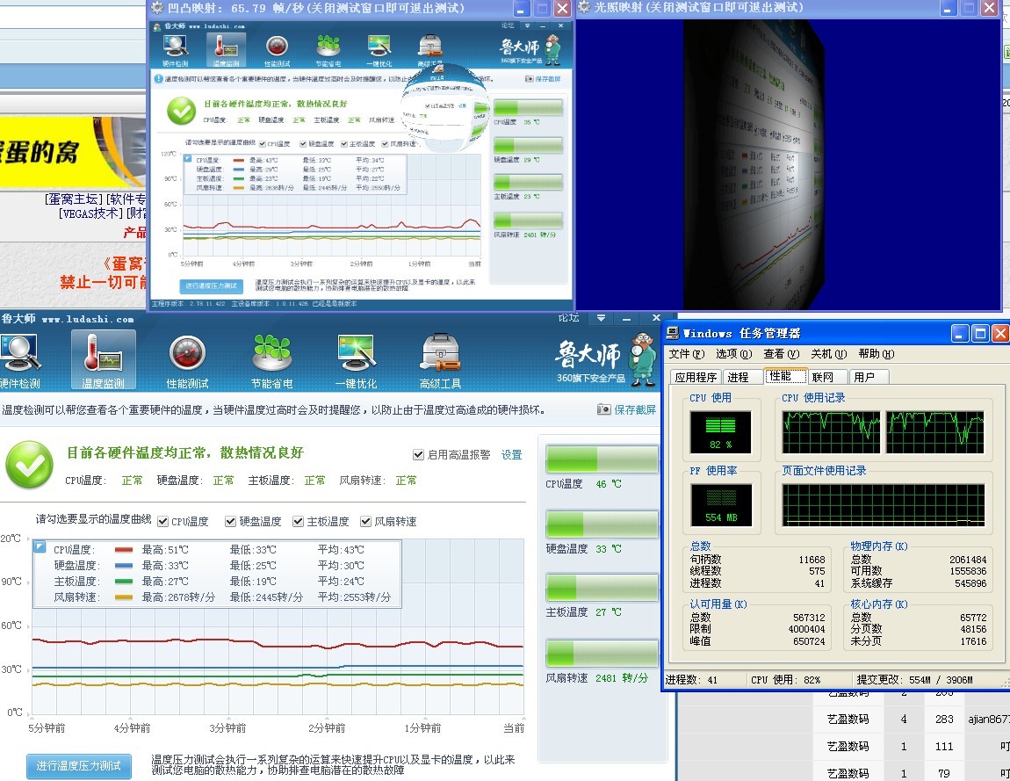Click the camera icon beside 保存截屏
The image size is (1010, 781).
(x=603, y=409)
